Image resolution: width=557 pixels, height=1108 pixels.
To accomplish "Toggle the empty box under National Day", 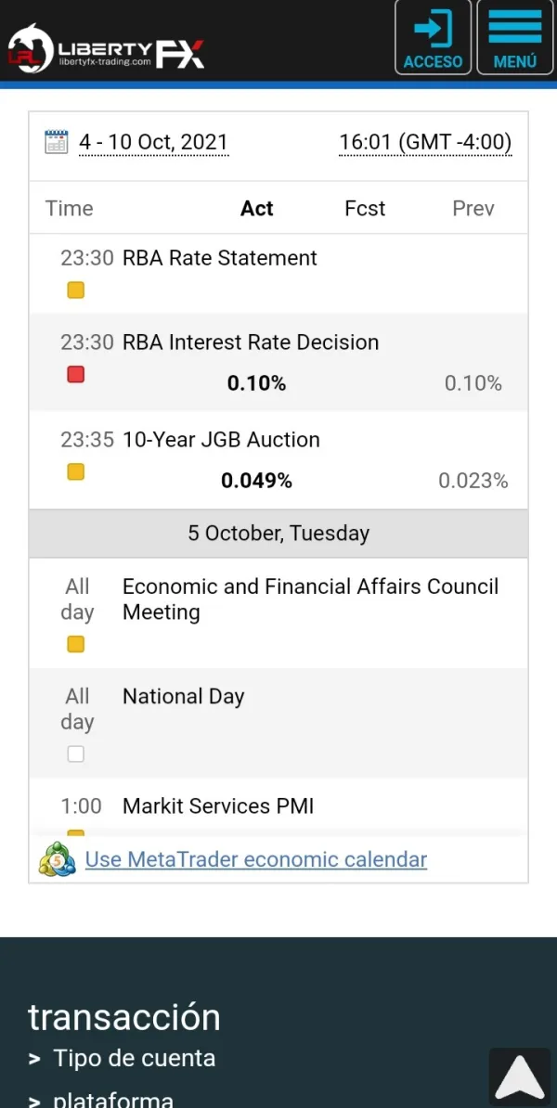I will [x=76, y=754].
